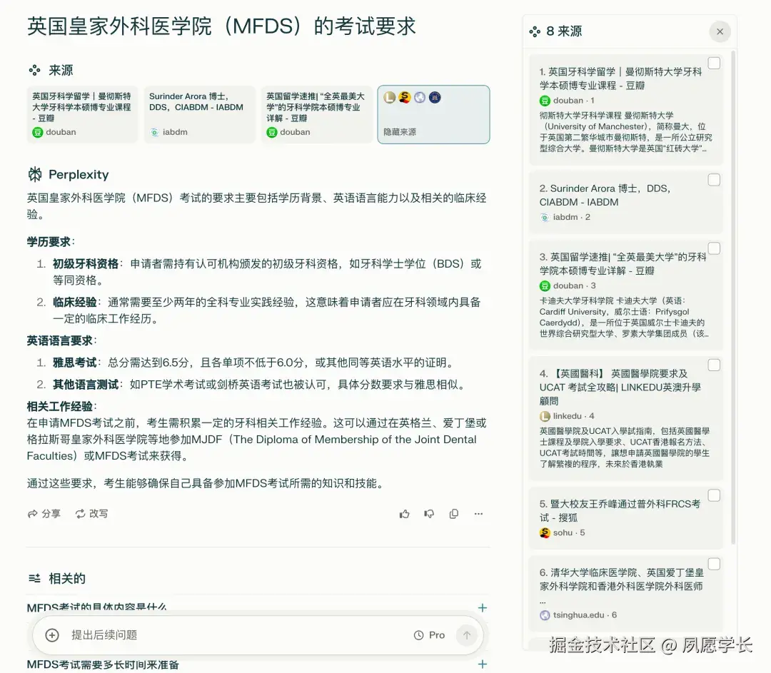
Task: Open the 英国留学速推 douban source card
Action: coord(316,114)
